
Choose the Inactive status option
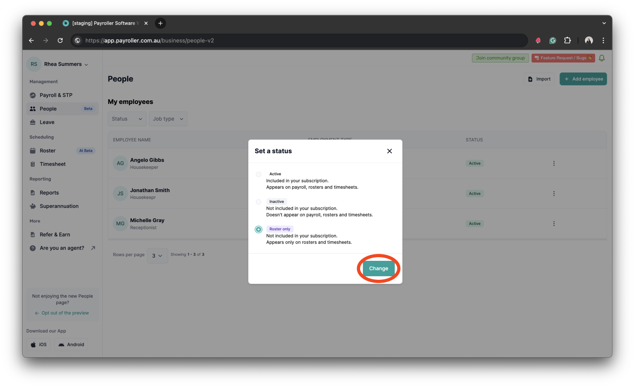click(258, 202)
